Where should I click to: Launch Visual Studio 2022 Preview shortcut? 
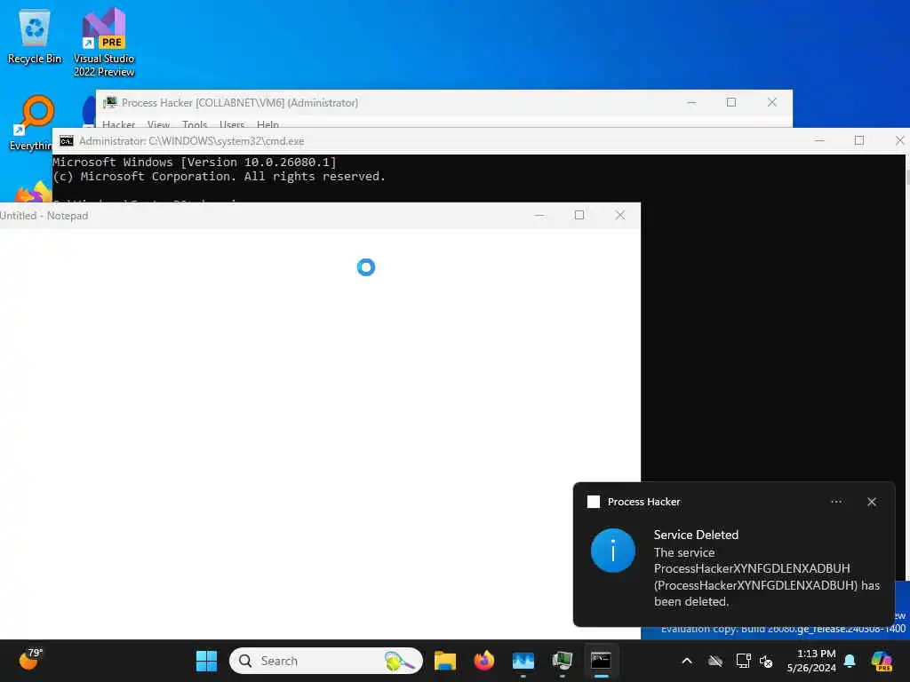click(x=104, y=43)
